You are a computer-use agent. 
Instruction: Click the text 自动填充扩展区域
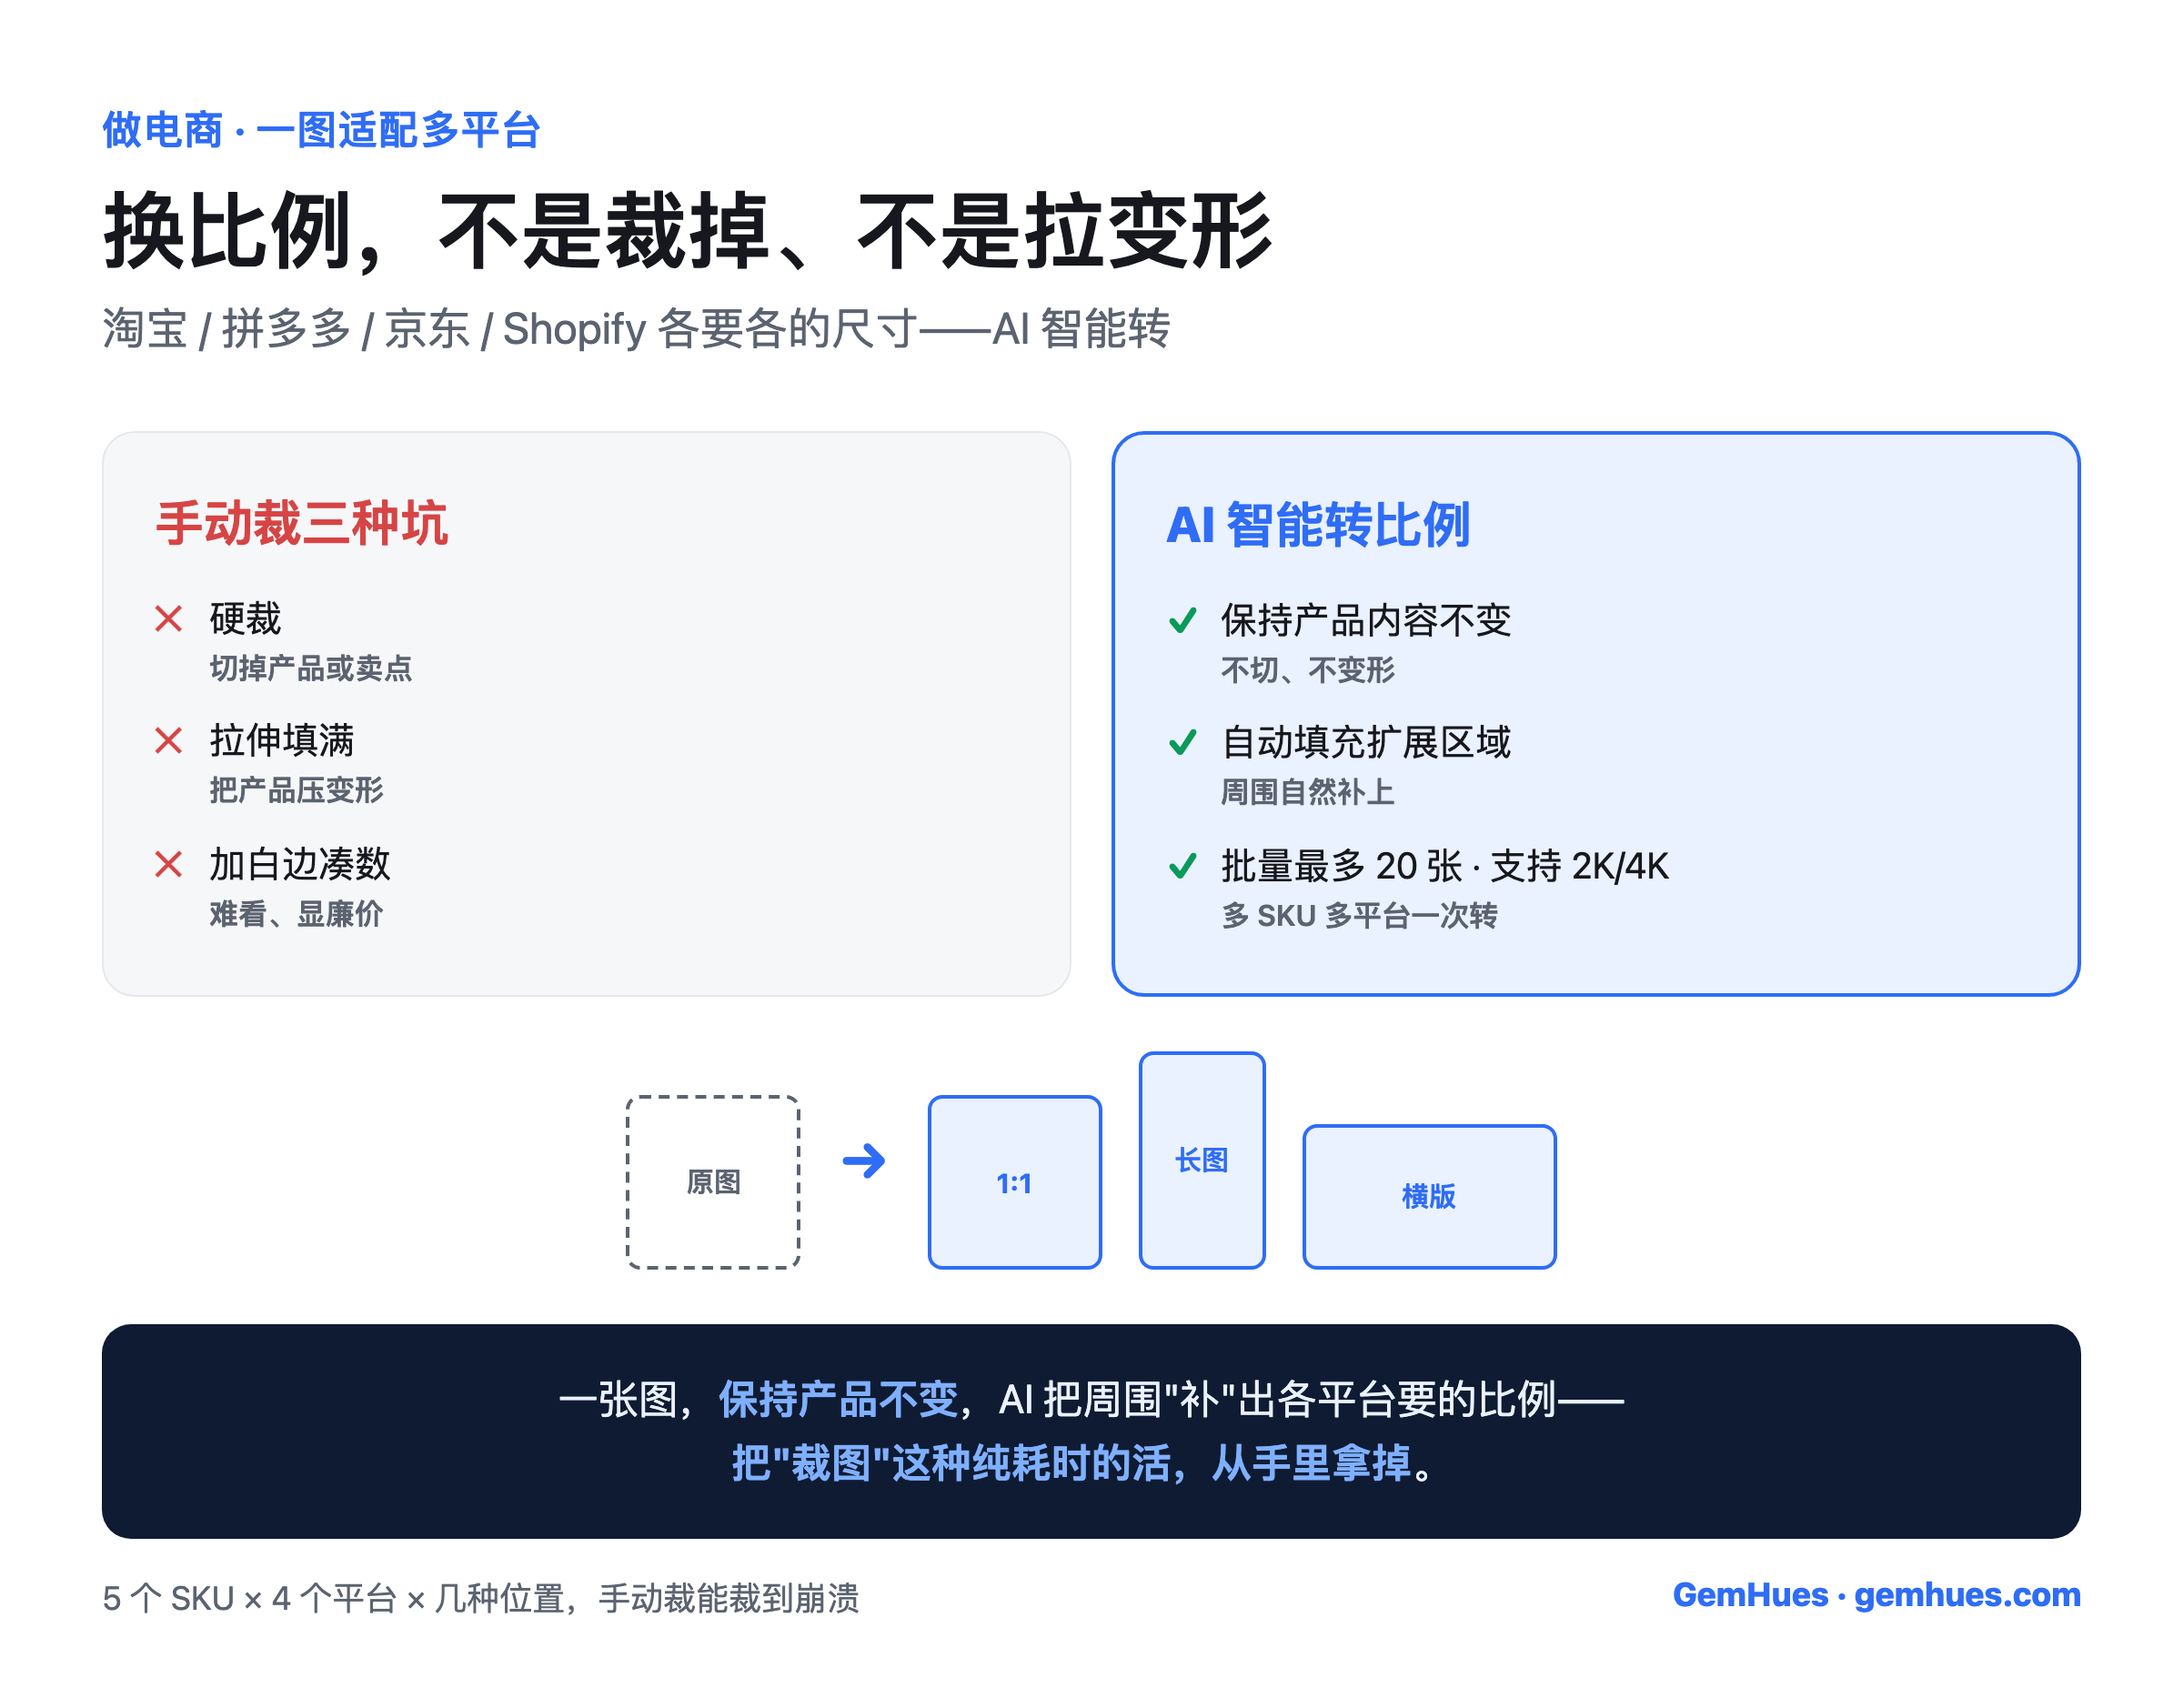[x=1365, y=742]
